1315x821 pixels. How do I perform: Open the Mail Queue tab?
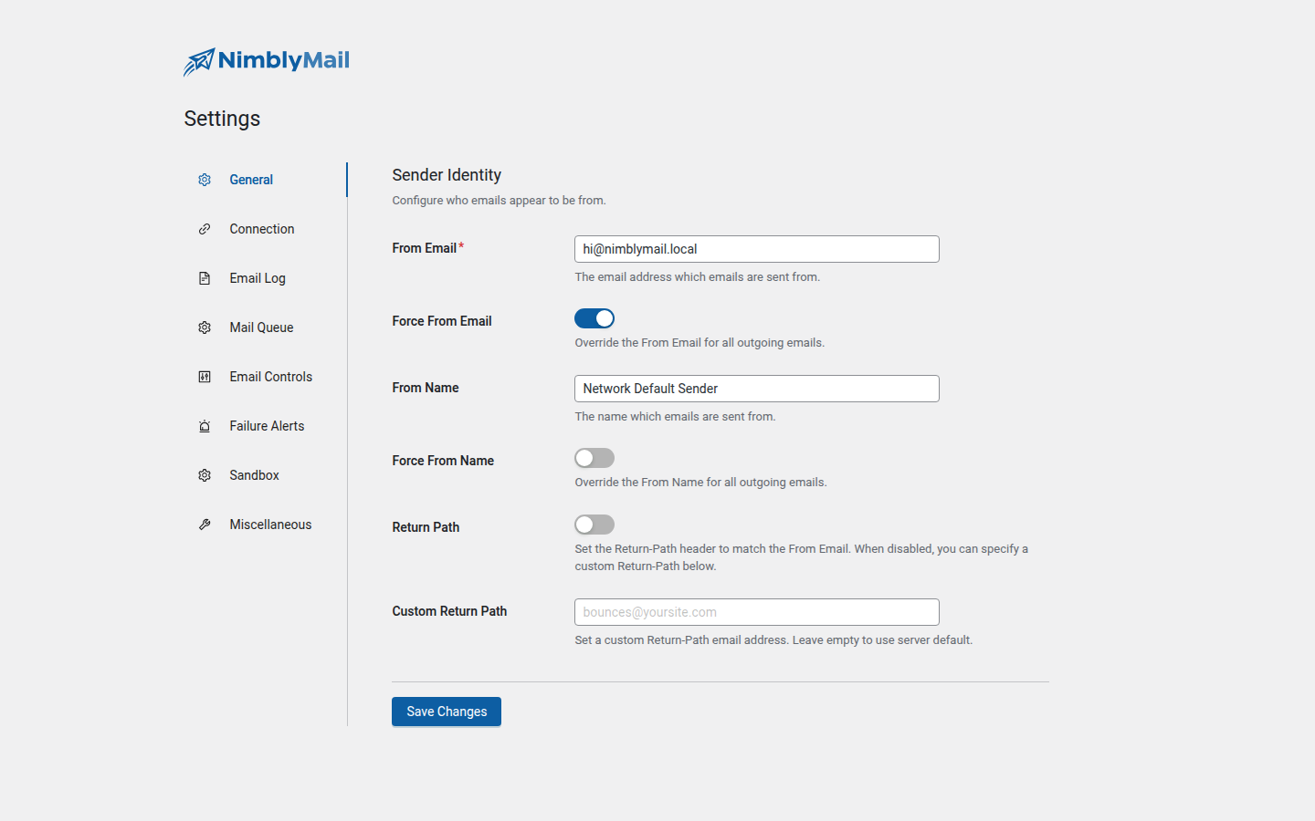[x=266, y=327]
